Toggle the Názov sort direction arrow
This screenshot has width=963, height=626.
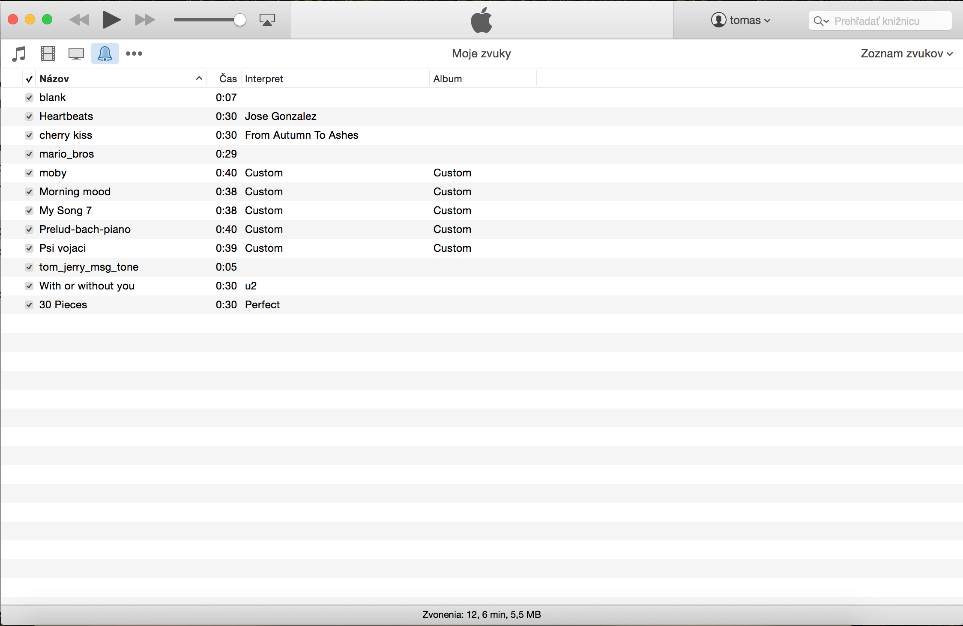click(199, 78)
